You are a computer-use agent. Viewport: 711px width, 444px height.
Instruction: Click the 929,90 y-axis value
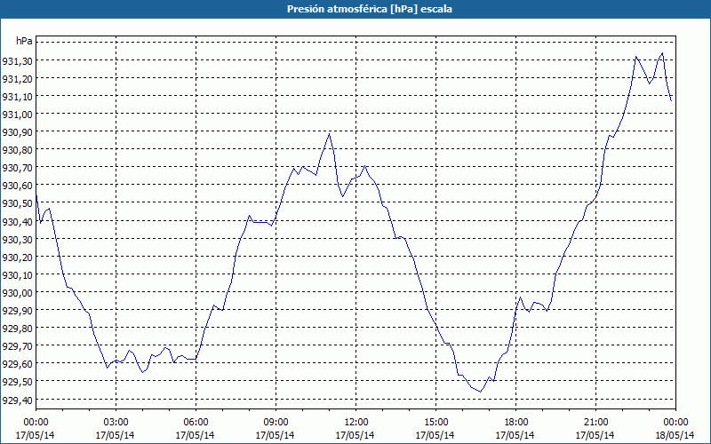17,310
